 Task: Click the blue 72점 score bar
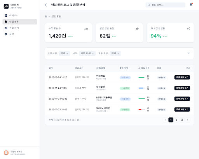click(x=142, y=88)
